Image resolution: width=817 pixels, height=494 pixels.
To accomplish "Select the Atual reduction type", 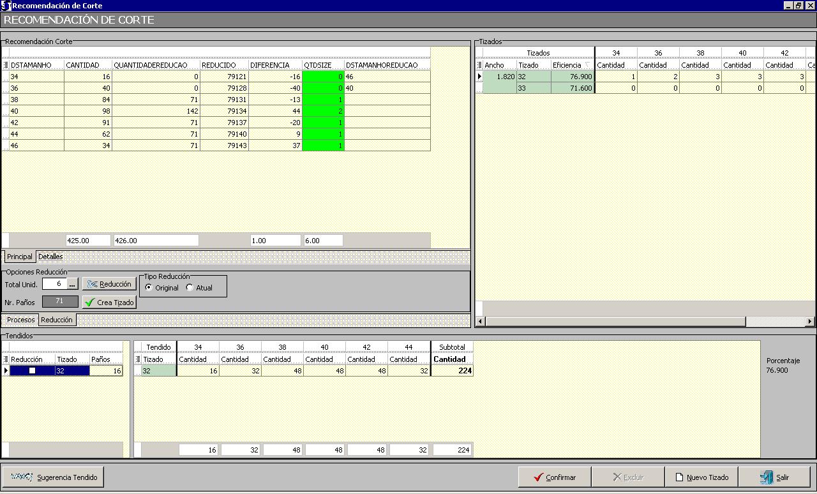I will click(x=190, y=288).
